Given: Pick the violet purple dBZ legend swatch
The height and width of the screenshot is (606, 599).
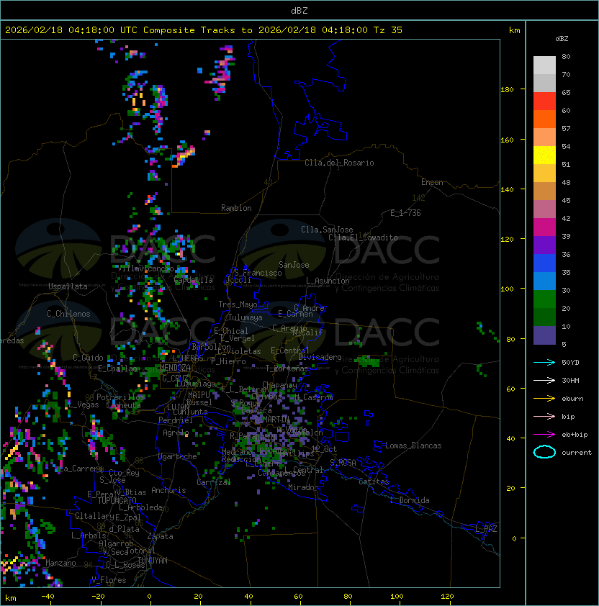Looking at the screenshot, I should (x=544, y=245).
